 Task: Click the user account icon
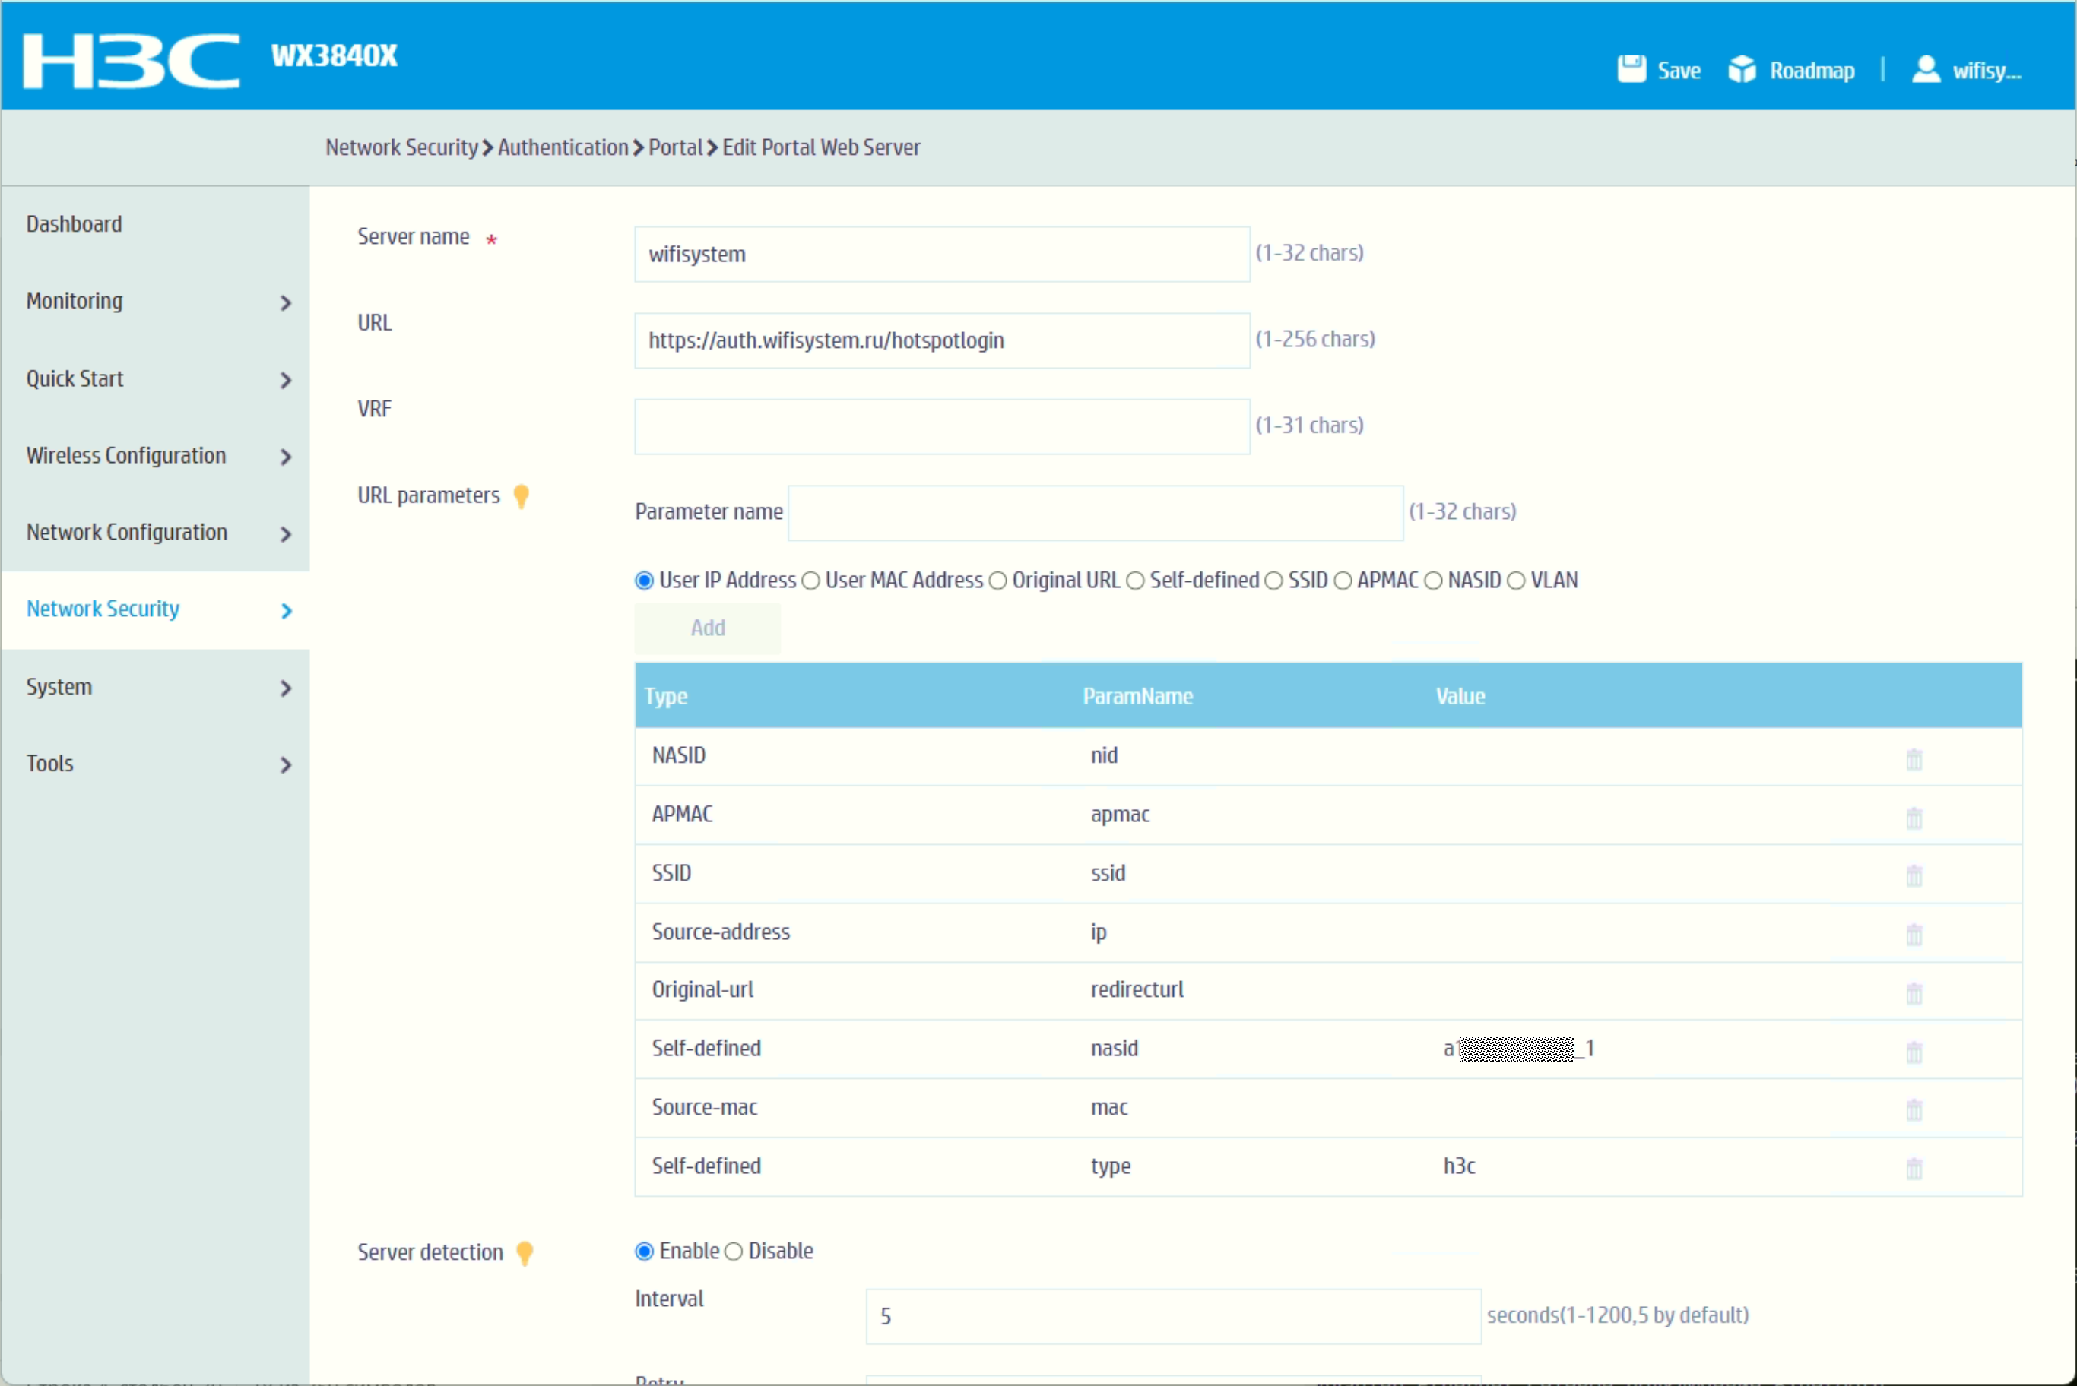1925,69
